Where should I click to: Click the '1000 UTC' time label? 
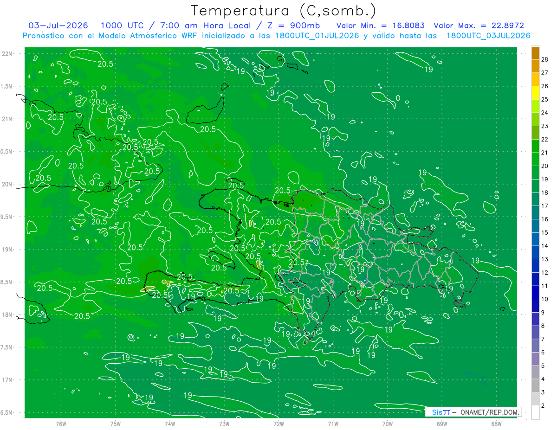click(x=122, y=26)
